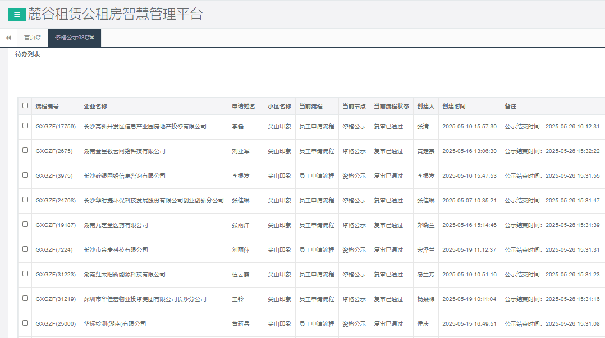
Task: Refresh the 首页 tab via its refresh icon
Action: click(39, 38)
